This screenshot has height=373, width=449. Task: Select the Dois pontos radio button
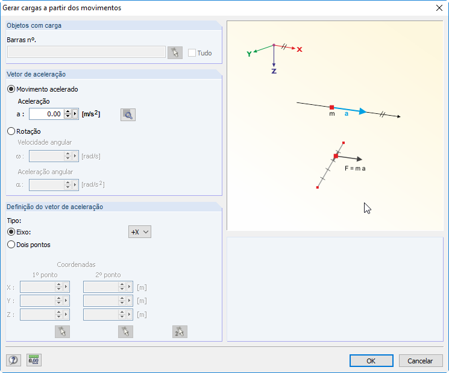(11, 245)
